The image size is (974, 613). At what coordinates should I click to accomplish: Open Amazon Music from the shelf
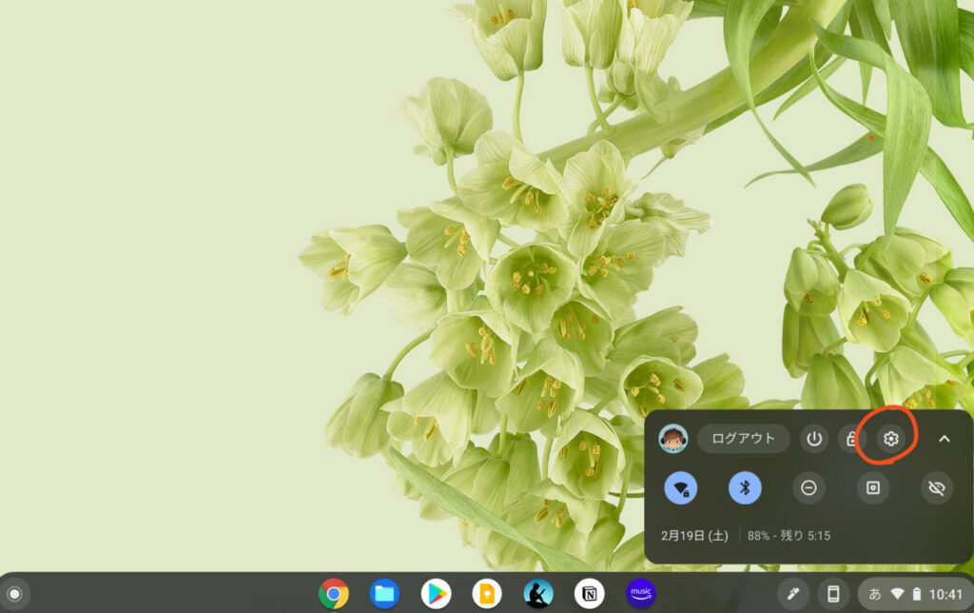(640, 594)
